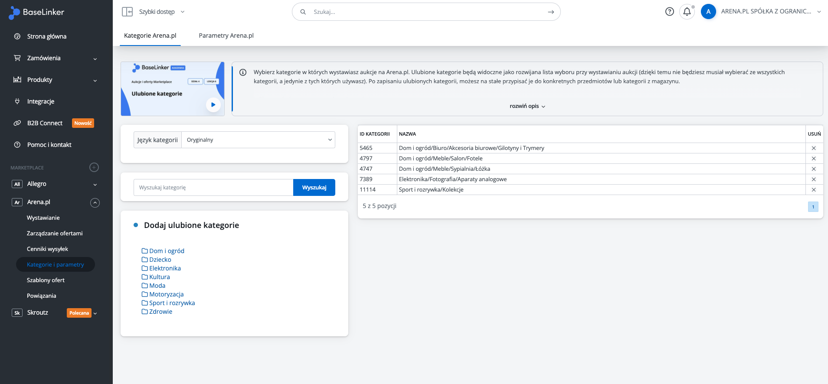The width and height of the screenshot is (828, 384).
Task: Expand the Skroutz submenu chevron
Action: [95, 313]
